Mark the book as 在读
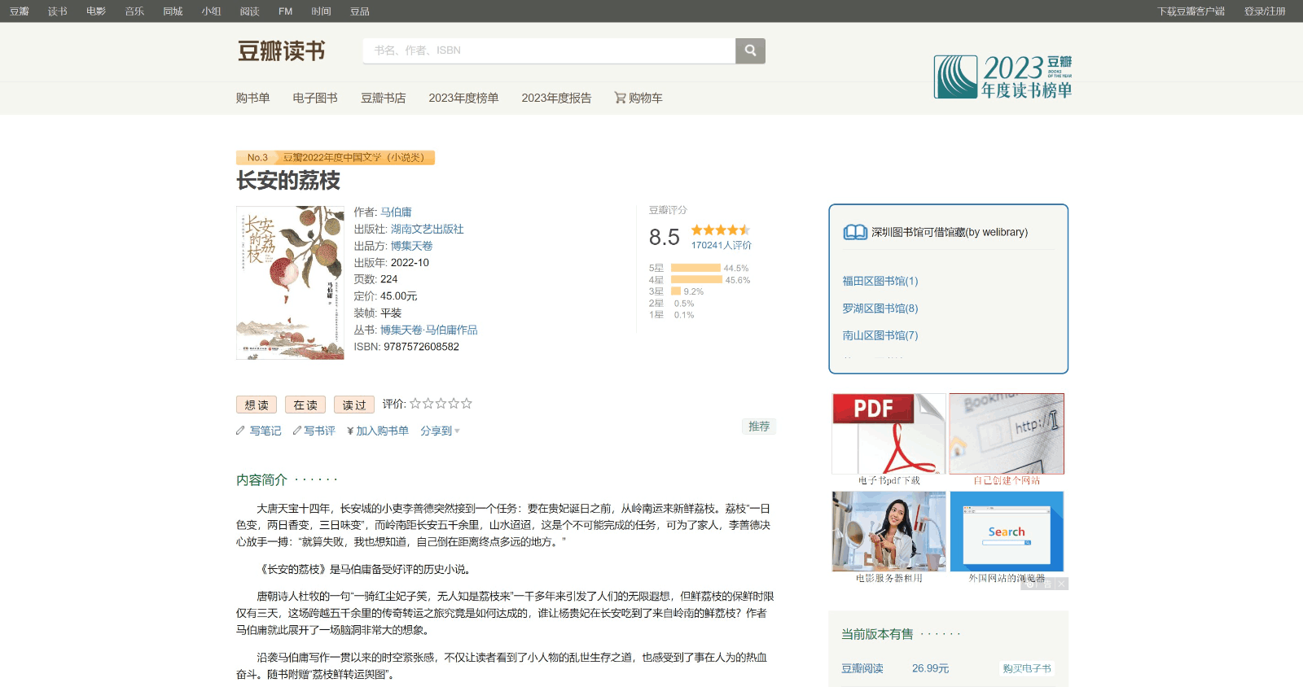Viewport: 1303px width, 687px height. click(305, 405)
